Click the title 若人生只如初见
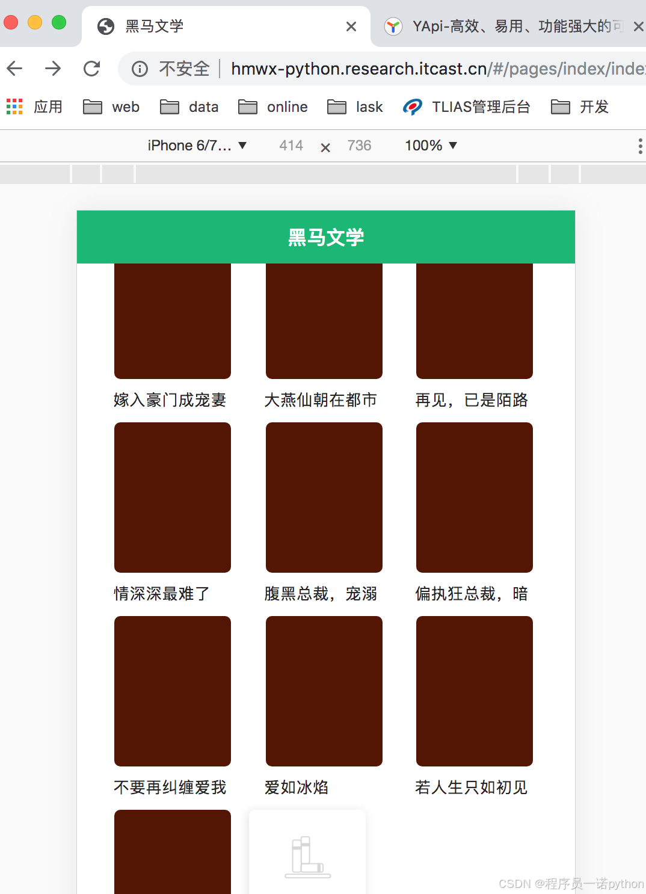Screen dimensions: 646x894 [472, 788]
